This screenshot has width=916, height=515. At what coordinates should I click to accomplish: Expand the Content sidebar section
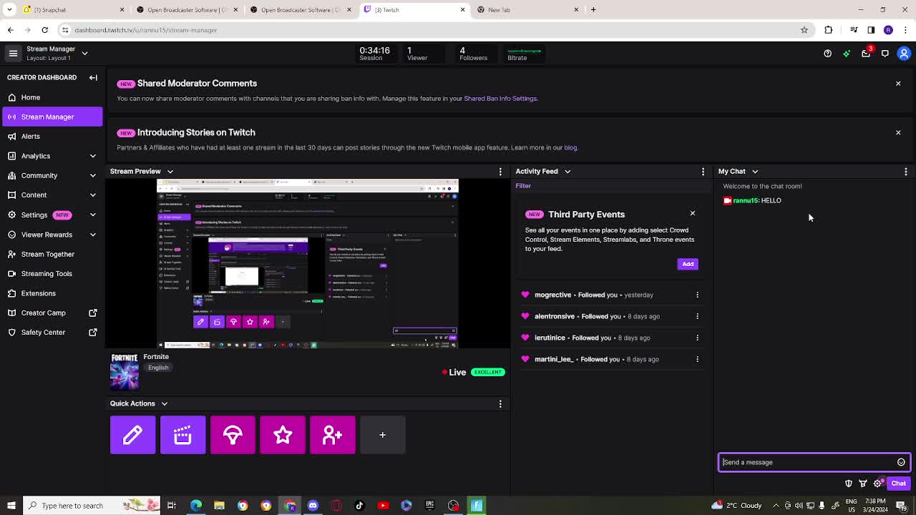(92, 195)
